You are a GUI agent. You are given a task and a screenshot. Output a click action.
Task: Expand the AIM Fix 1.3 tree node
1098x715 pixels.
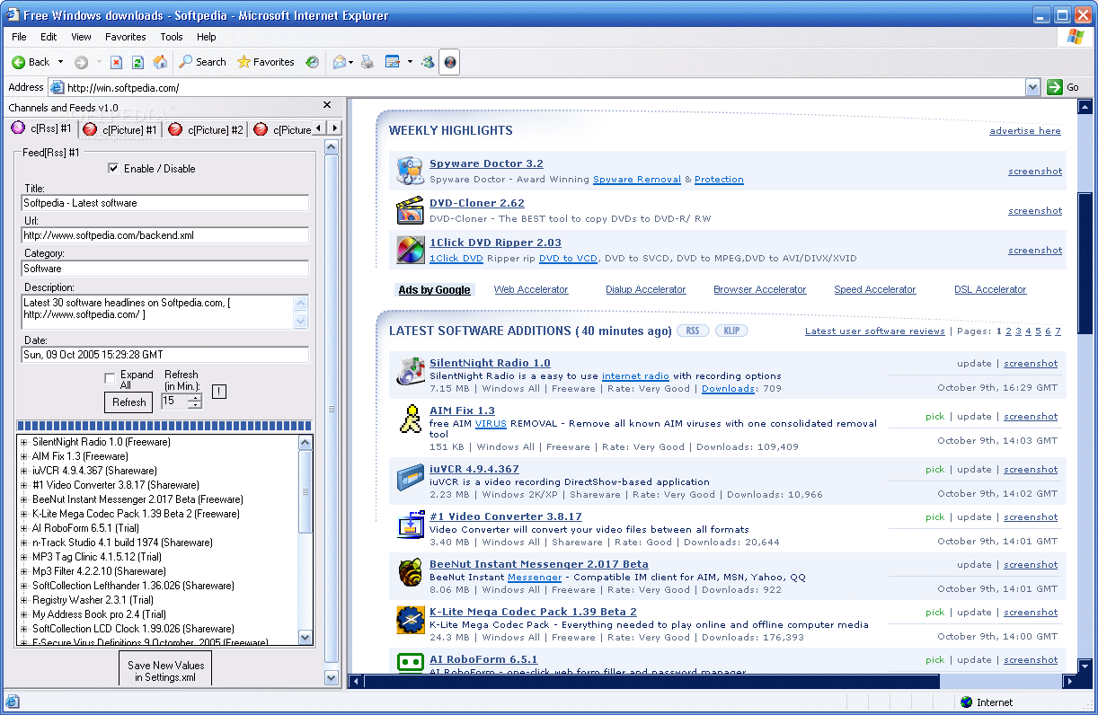[24, 456]
